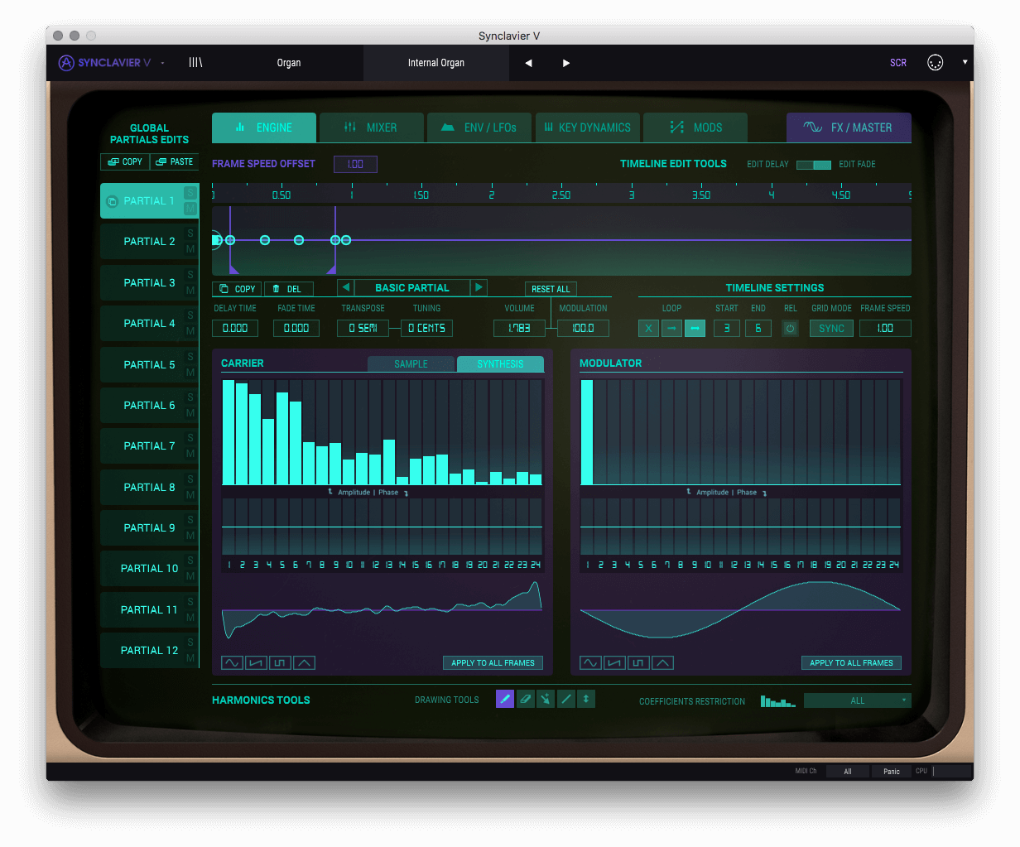Apply carrier square wave preset
The width and height of the screenshot is (1020, 847).
point(280,662)
